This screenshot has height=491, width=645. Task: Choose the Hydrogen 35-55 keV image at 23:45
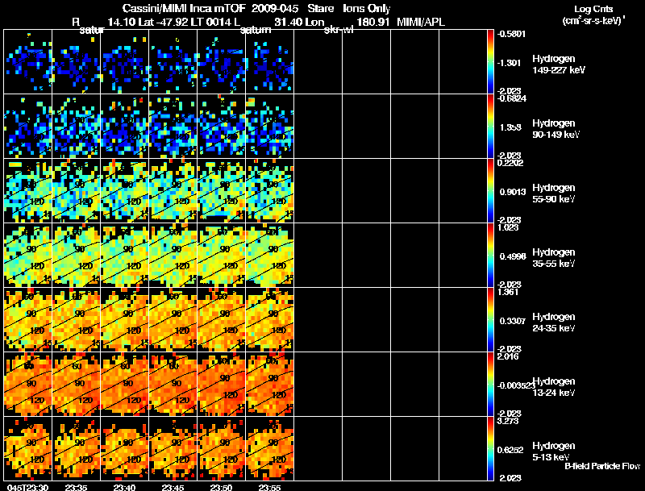pos(173,256)
